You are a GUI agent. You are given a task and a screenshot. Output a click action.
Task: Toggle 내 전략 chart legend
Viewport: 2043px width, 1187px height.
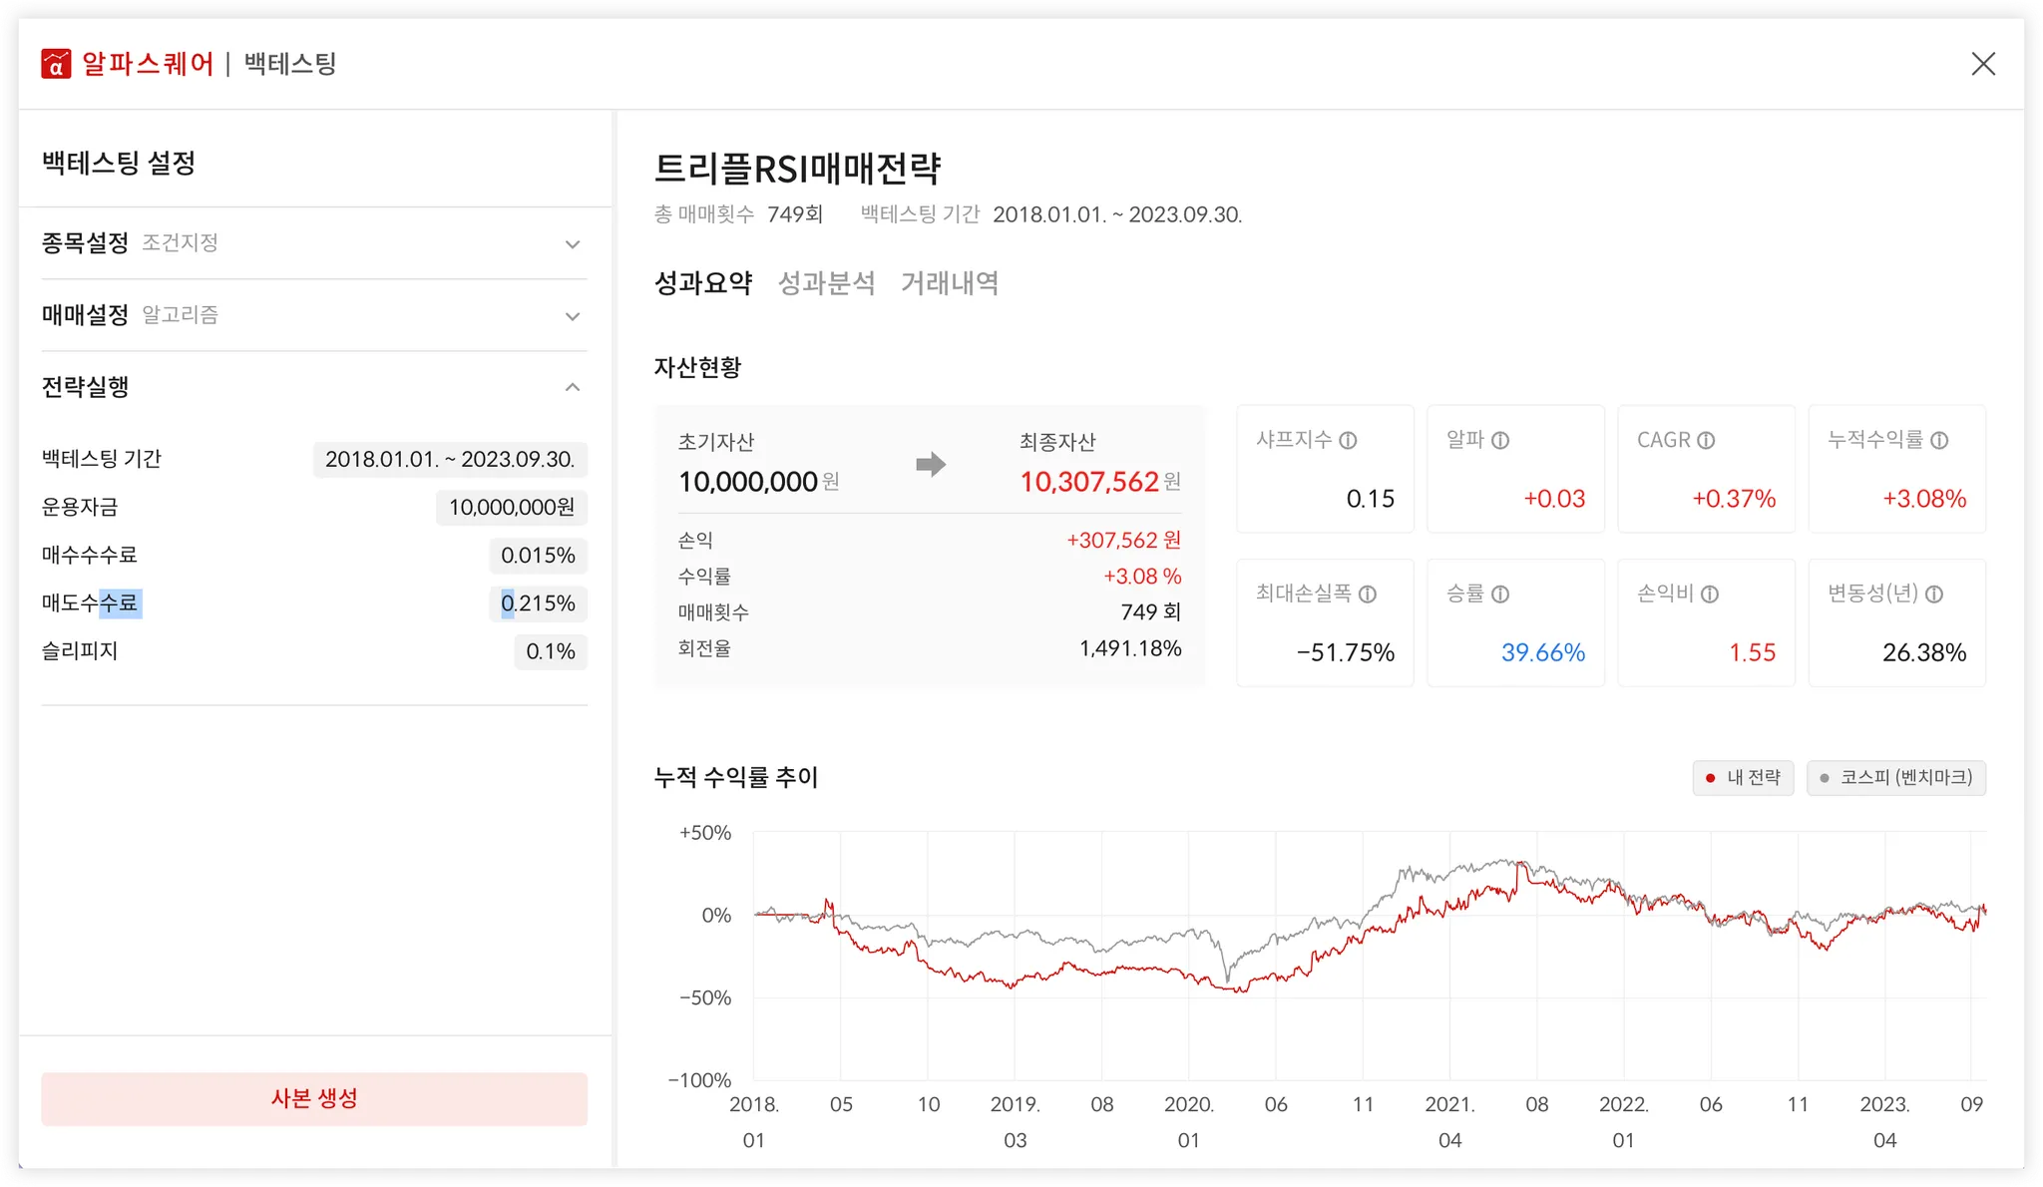[1743, 777]
